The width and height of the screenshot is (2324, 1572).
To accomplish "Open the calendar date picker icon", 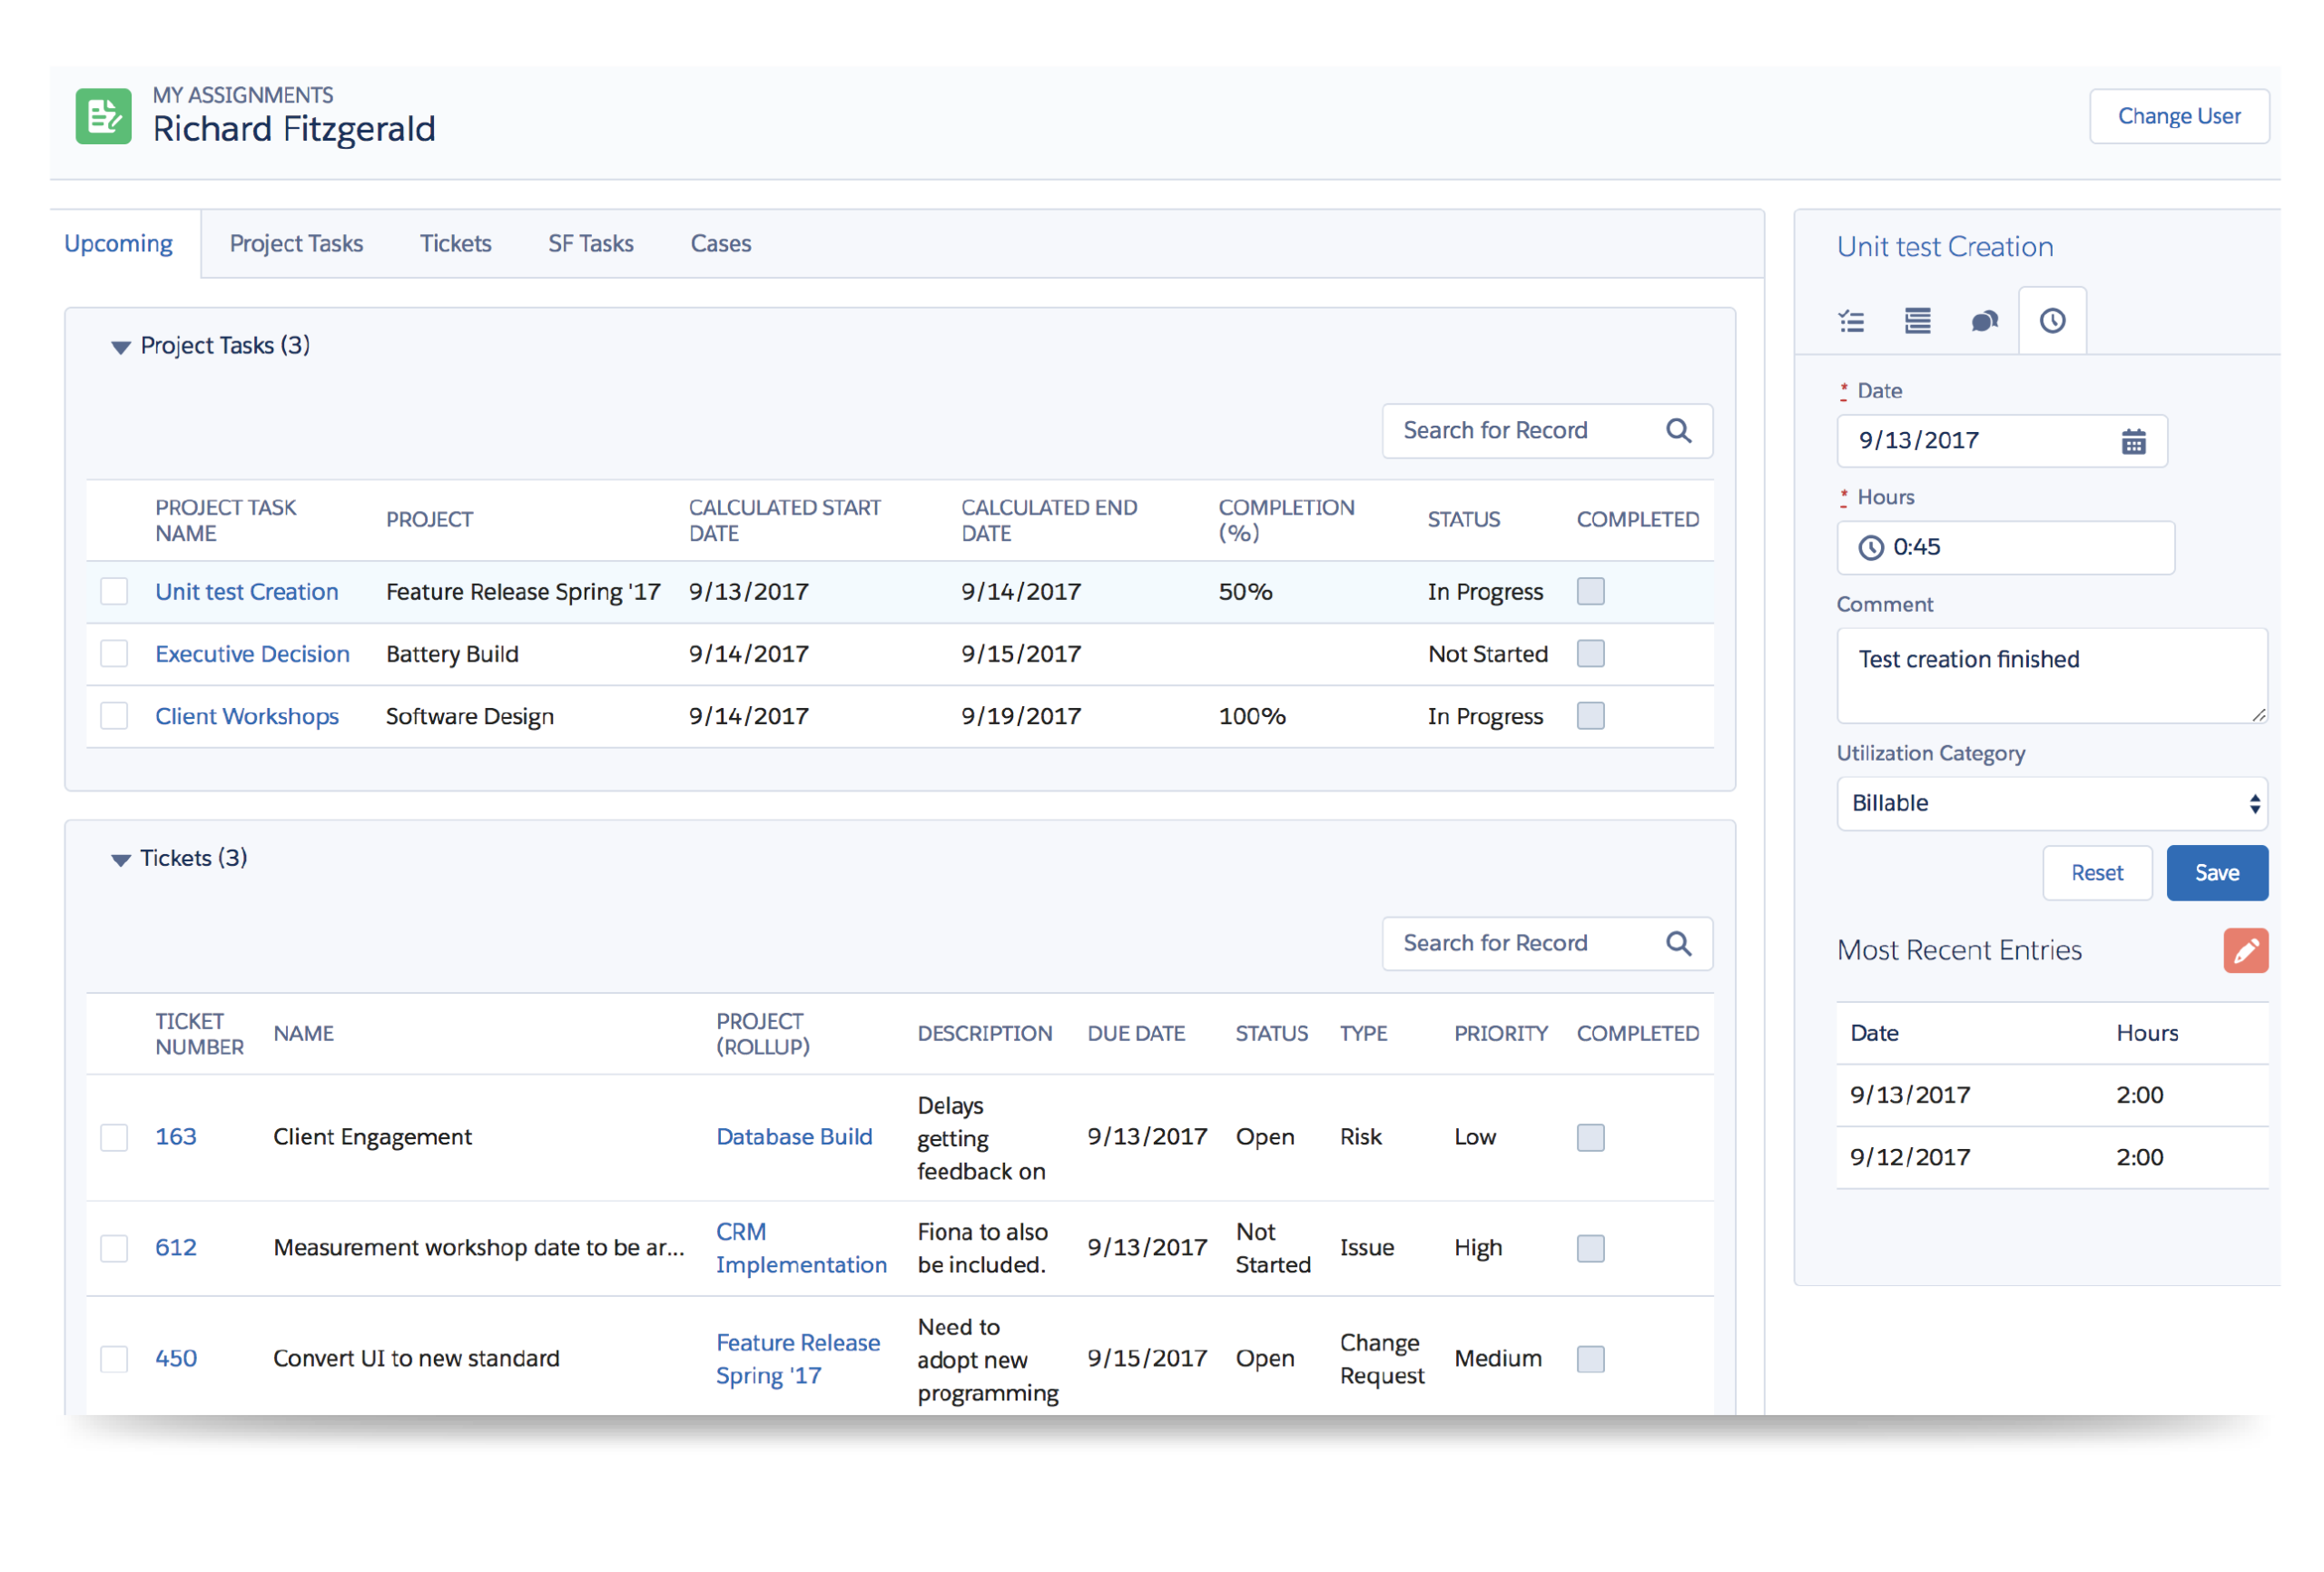I will coord(2133,441).
